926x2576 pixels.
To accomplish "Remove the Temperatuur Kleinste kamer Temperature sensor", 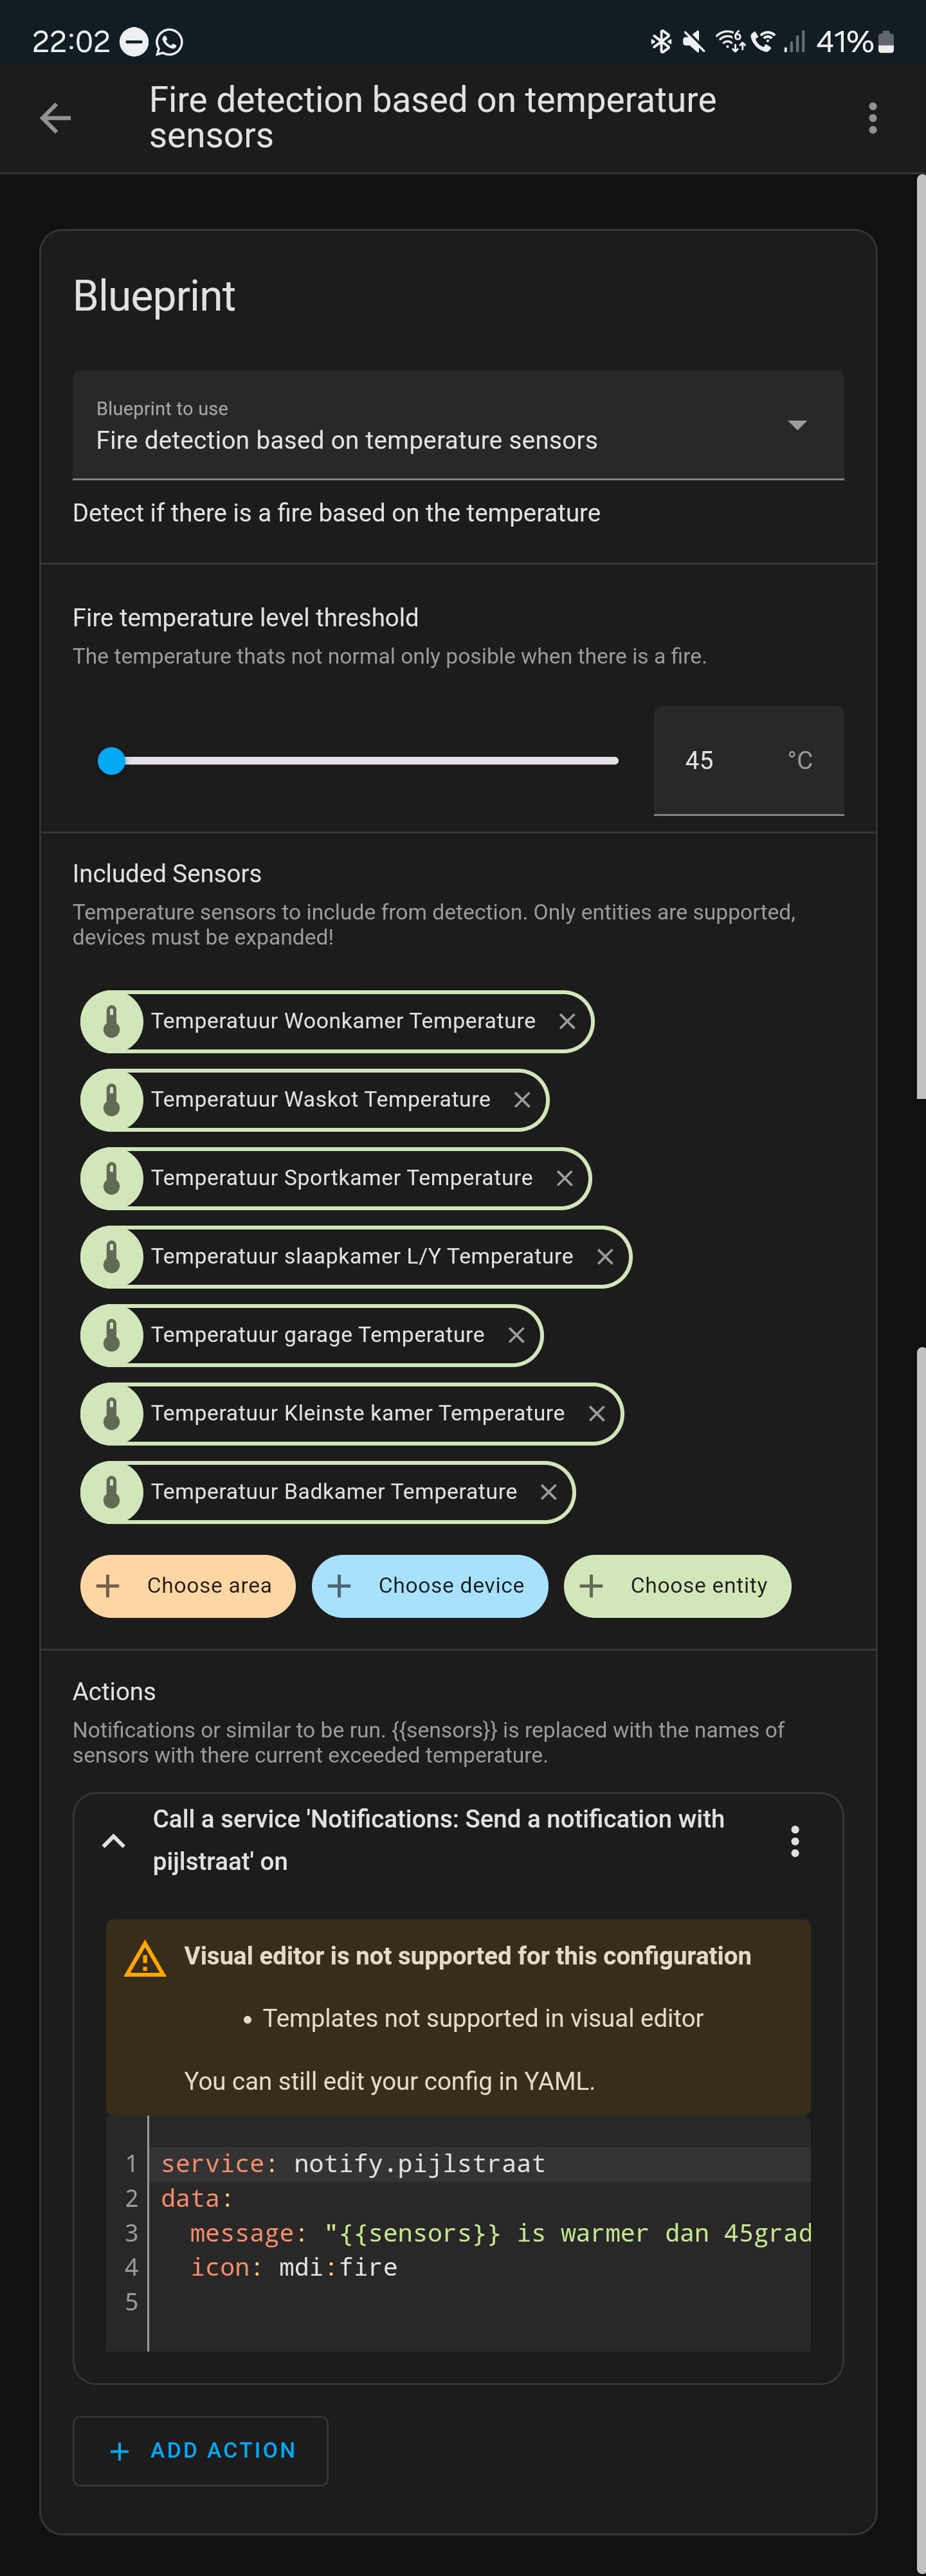I will click(597, 1413).
